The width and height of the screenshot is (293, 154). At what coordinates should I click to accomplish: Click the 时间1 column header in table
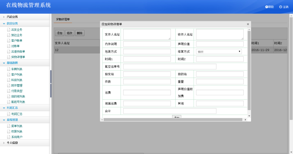coord(255,43)
